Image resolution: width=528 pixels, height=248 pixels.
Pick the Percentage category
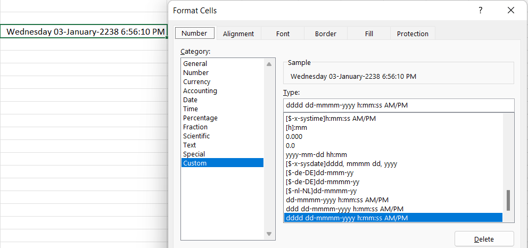point(200,118)
